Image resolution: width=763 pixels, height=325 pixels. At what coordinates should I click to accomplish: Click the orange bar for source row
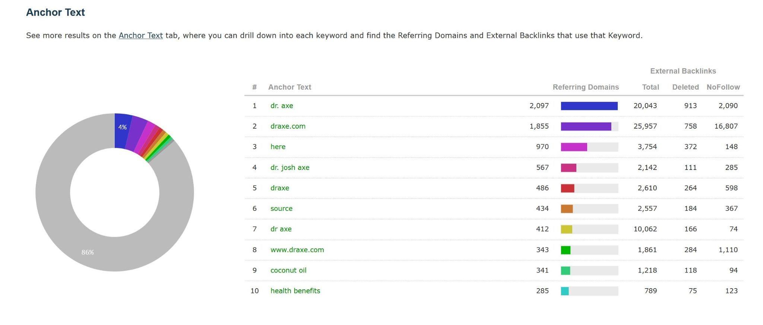(567, 209)
